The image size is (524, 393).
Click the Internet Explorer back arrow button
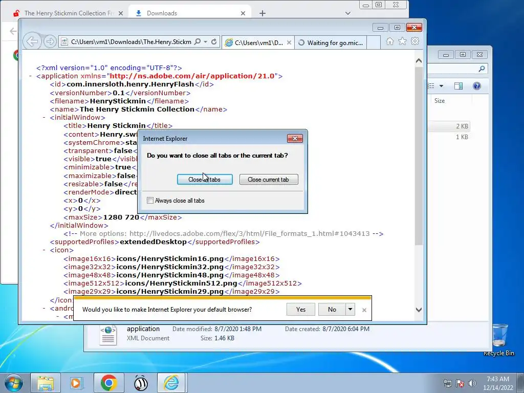[x=32, y=41]
